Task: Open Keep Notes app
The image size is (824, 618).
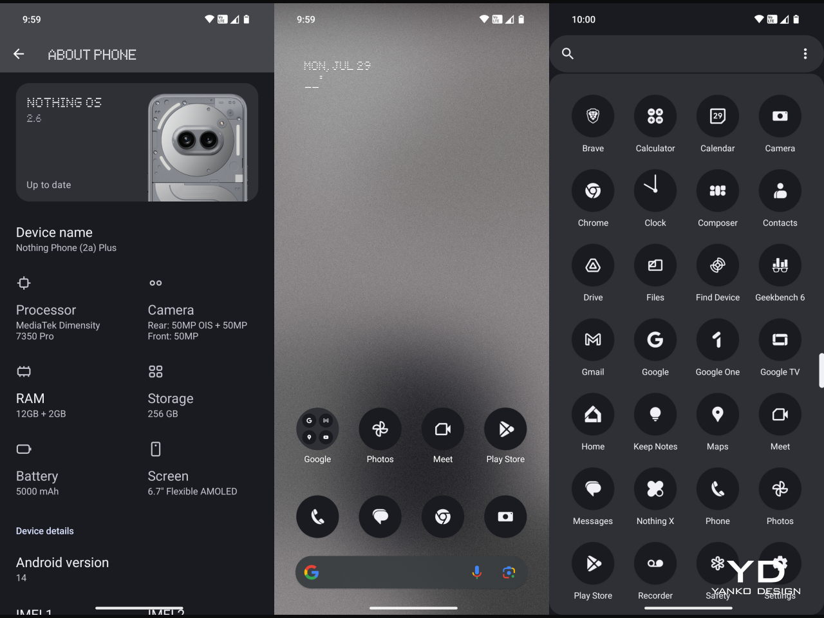Action: click(x=655, y=415)
